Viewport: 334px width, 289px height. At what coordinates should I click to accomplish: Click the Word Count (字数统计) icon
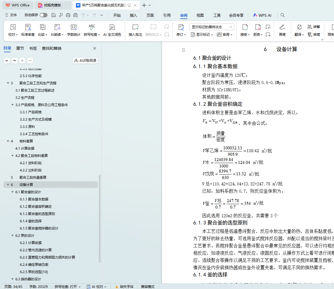click(73, 27)
